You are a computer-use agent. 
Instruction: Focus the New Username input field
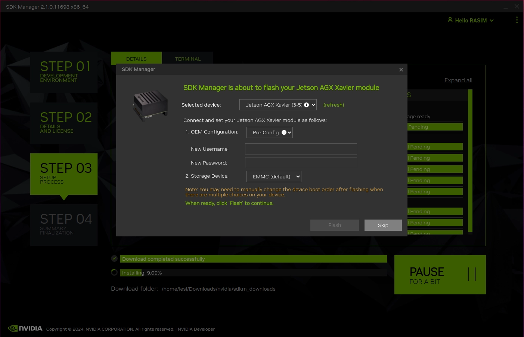click(x=301, y=149)
